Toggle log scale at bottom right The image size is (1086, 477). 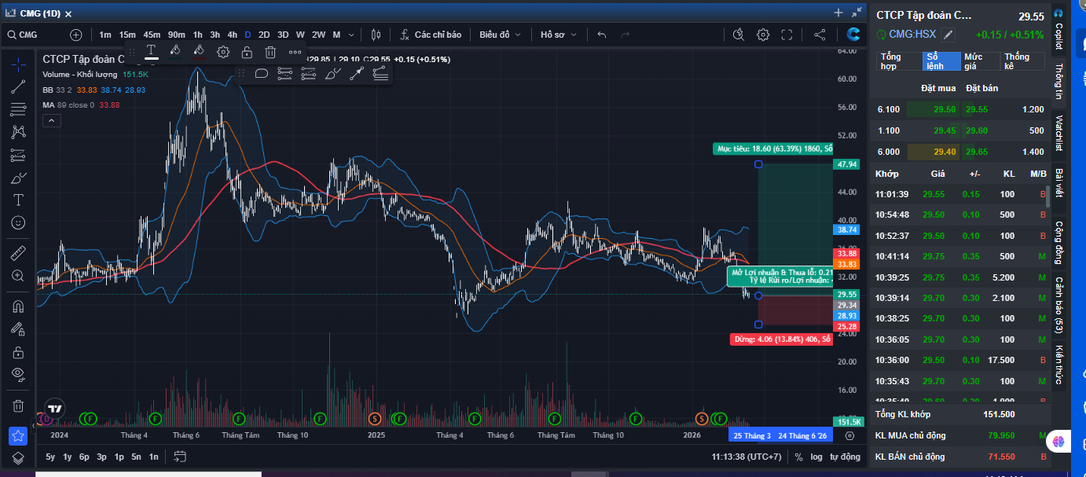click(x=816, y=457)
